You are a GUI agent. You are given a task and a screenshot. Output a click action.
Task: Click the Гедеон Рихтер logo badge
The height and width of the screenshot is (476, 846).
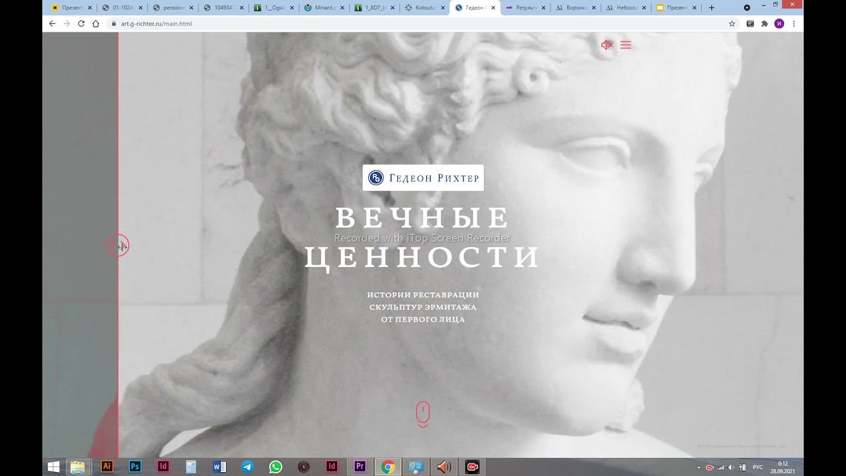[423, 178]
